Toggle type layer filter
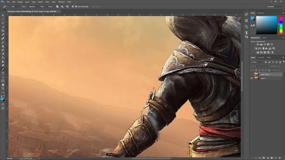The height and width of the screenshot is (160, 285). point(273,62)
